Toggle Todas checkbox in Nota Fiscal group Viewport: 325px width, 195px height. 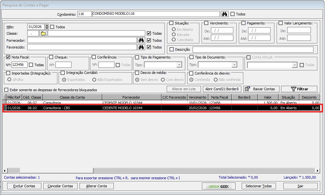[x=31, y=65]
